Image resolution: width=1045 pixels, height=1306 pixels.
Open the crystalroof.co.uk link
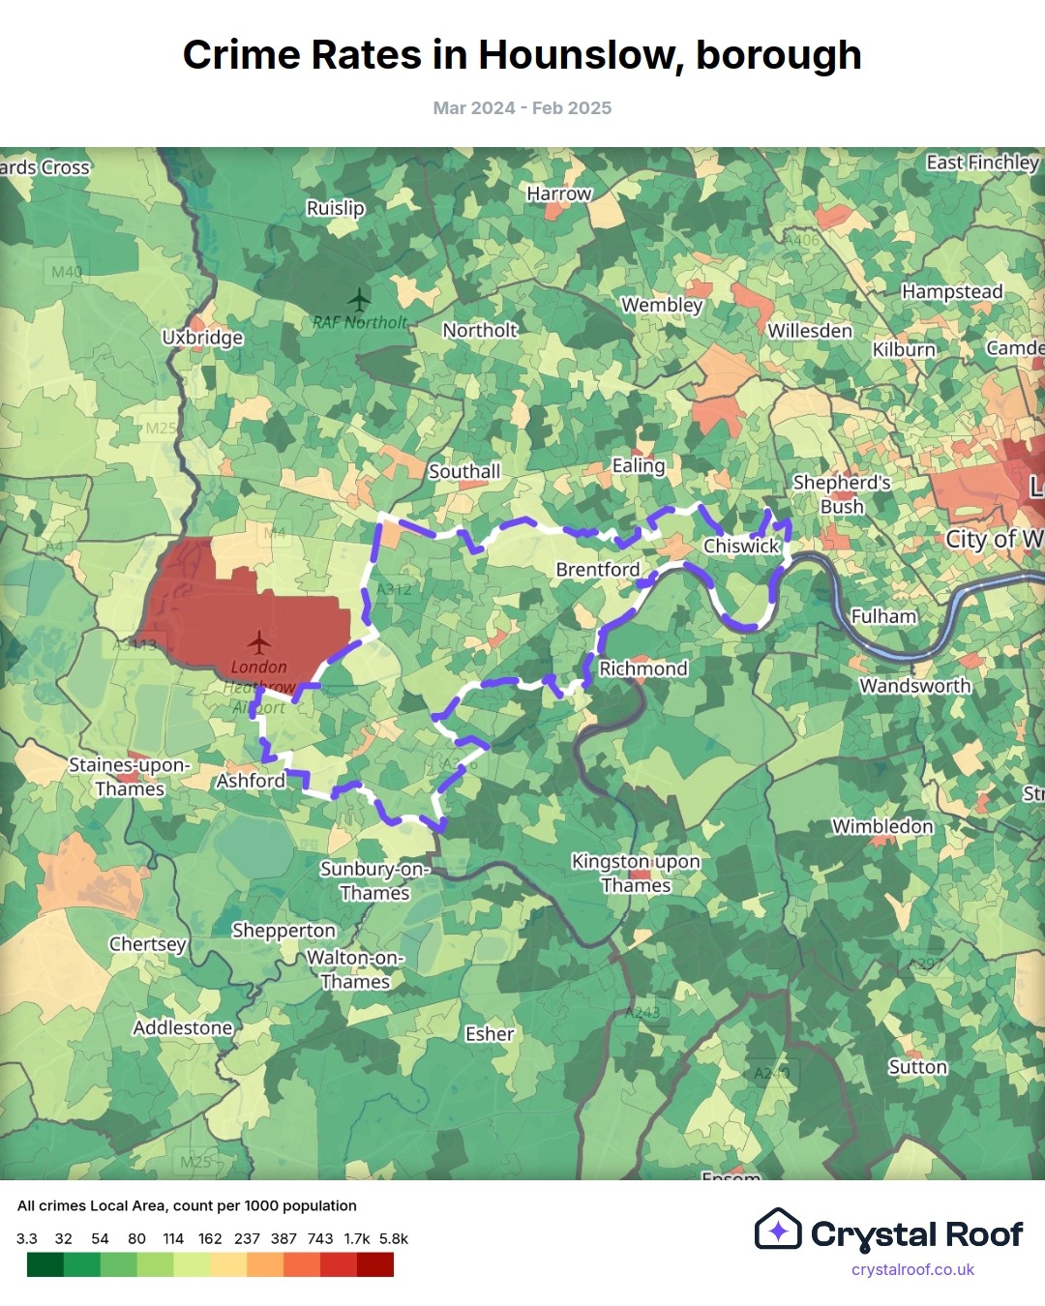tap(912, 1269)
